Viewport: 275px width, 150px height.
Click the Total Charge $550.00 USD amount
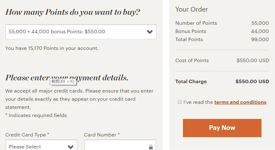(252, 82)
